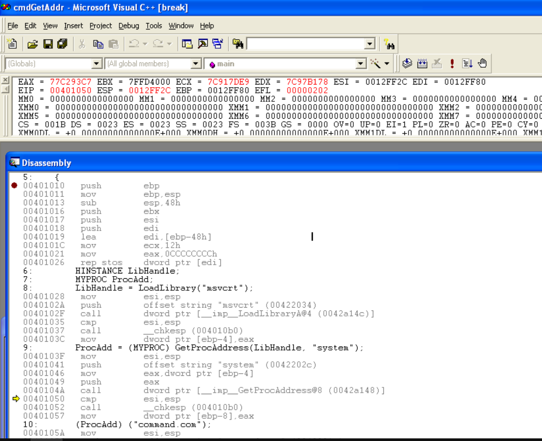Open the Project menu
Screen dimensions: 542x441
pyautogui.click(x=100, y=25)
